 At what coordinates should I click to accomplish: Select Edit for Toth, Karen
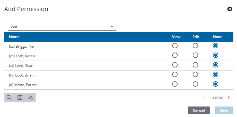click(x=195, y=55)
